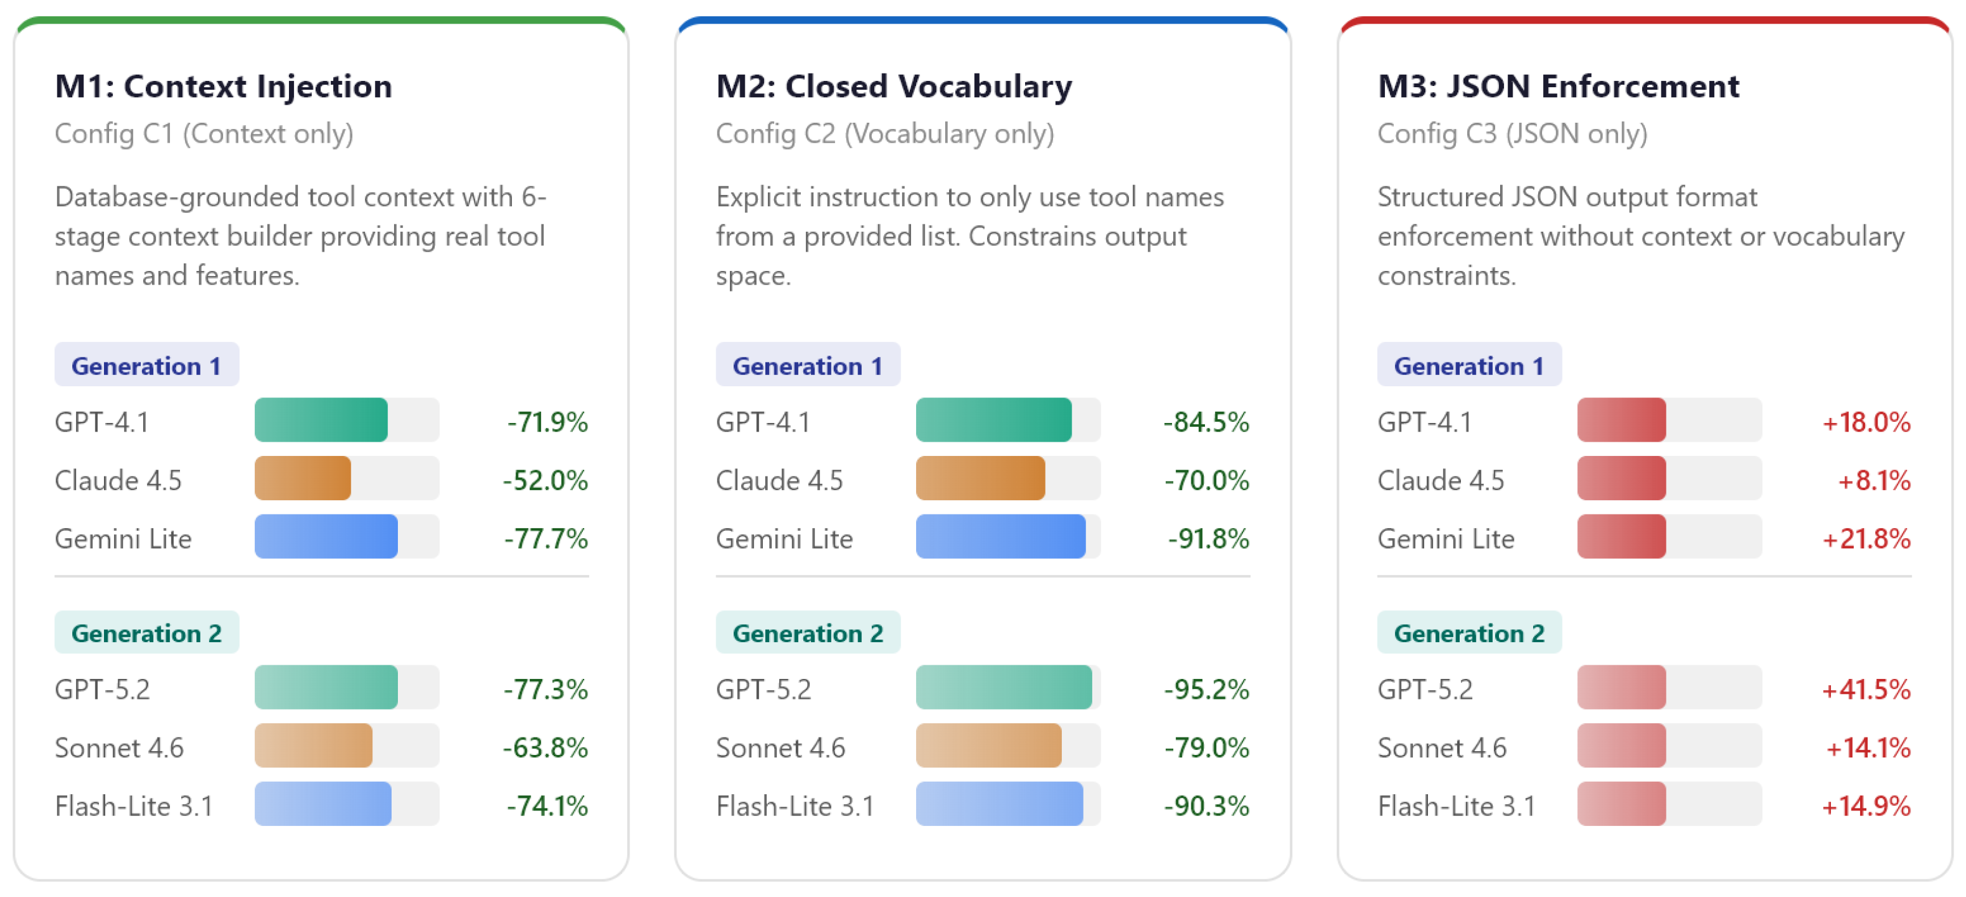Click the M3: JSON Enforcement heading
The height and width of the screenshot is (897, 1966).
pos(1559,86)
